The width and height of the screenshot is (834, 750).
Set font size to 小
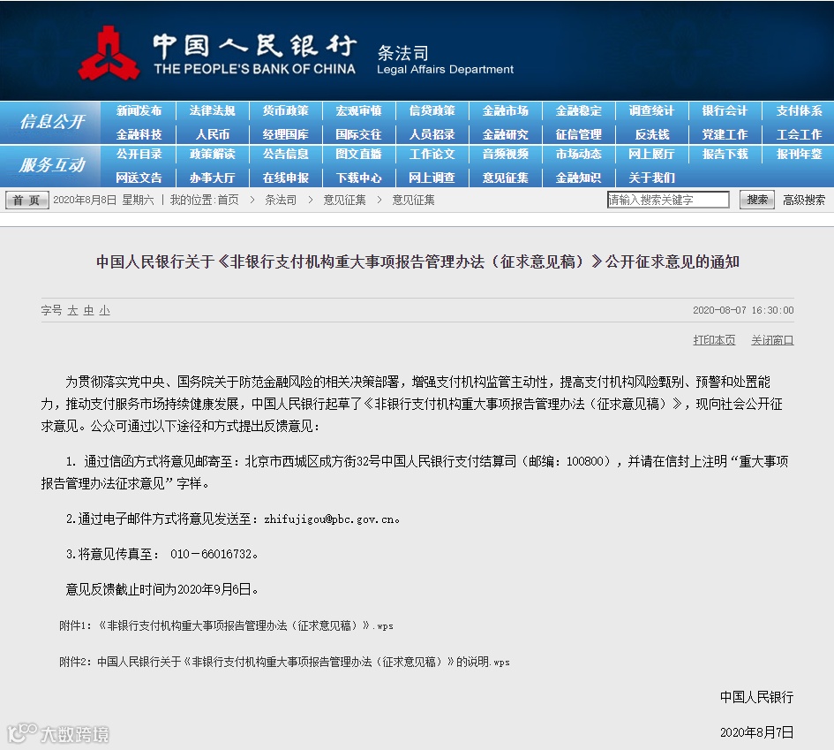104,310
